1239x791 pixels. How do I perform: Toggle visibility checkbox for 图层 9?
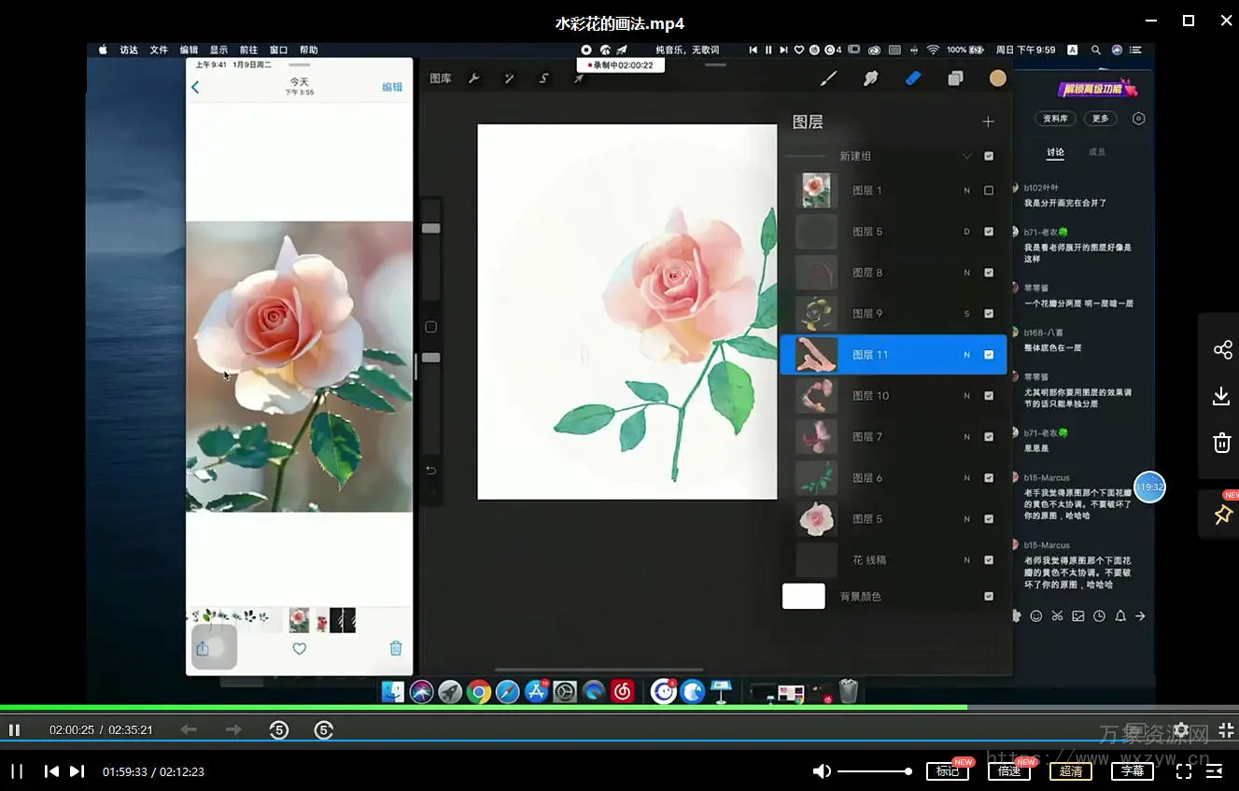[989, 314]
